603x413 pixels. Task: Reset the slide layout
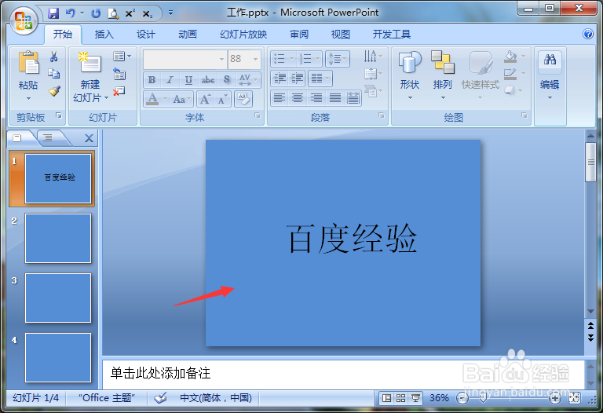coord(119,74)
